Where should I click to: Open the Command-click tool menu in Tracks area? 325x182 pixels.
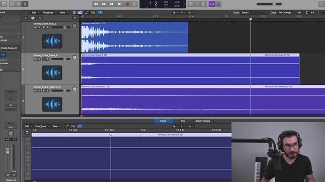[183, 13]
